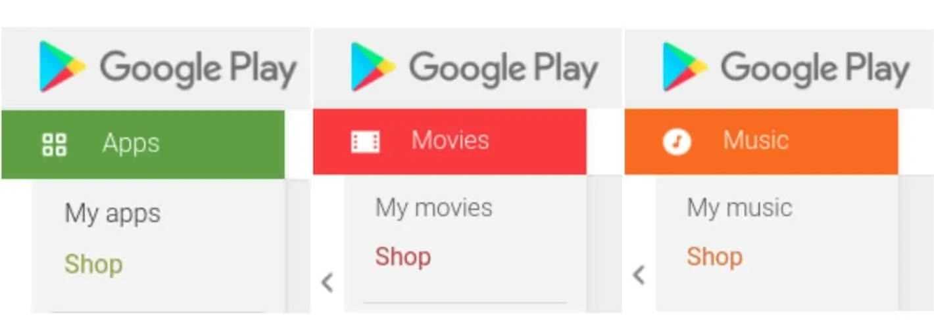
Task: Click the Play triangle logo above Apps
Action: 62,66
